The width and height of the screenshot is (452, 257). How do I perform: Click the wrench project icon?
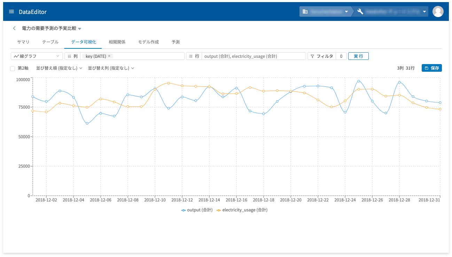pyautogui.click(x=360, y=11)
